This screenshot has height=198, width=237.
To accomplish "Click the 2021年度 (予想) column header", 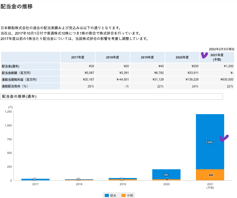I will pos(217,57).
